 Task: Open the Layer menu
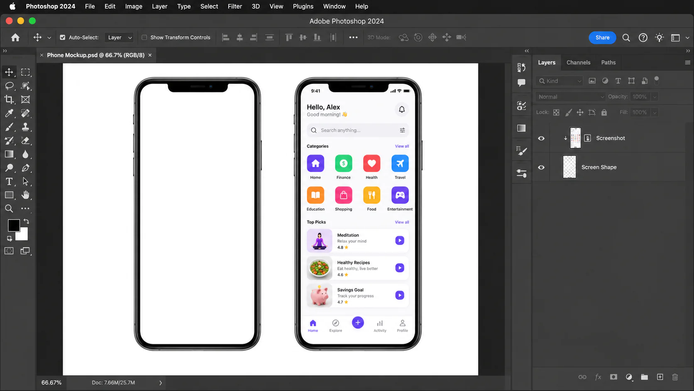coord(159,6)
